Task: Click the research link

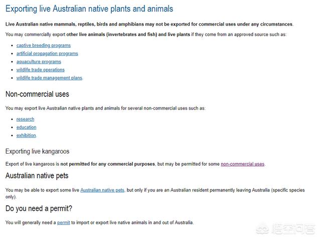Action: (25, 119)
